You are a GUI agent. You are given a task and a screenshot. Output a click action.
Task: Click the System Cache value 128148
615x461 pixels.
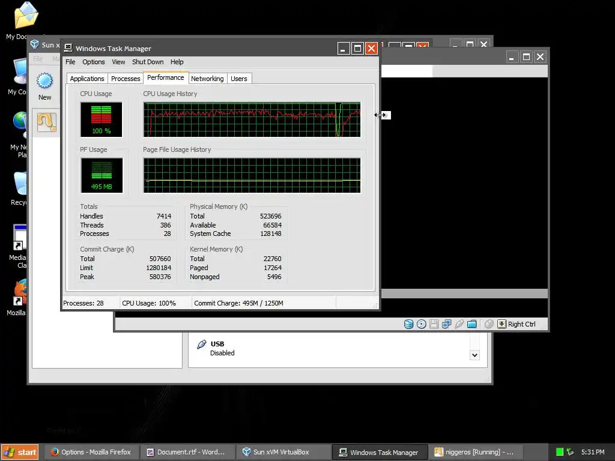point(271,234)
